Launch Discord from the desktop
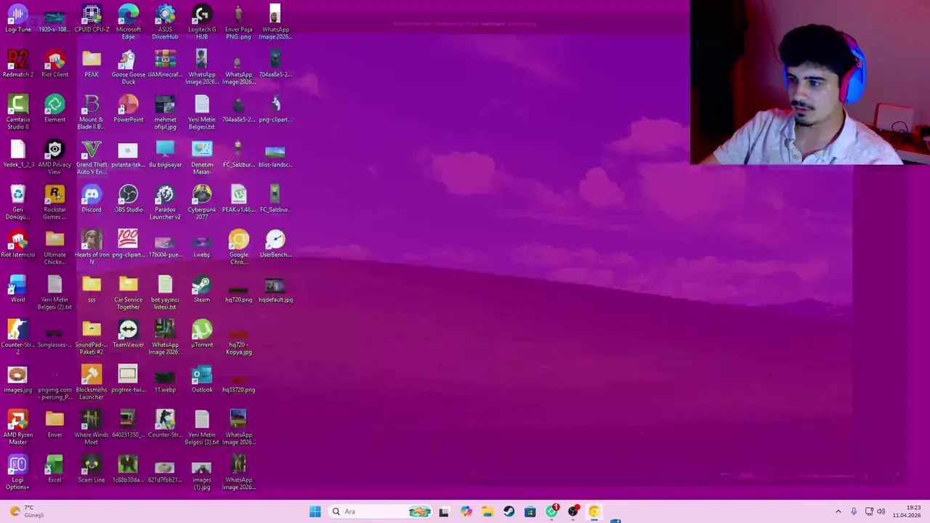This screenshot has width=930, height=523. (92, 200)
